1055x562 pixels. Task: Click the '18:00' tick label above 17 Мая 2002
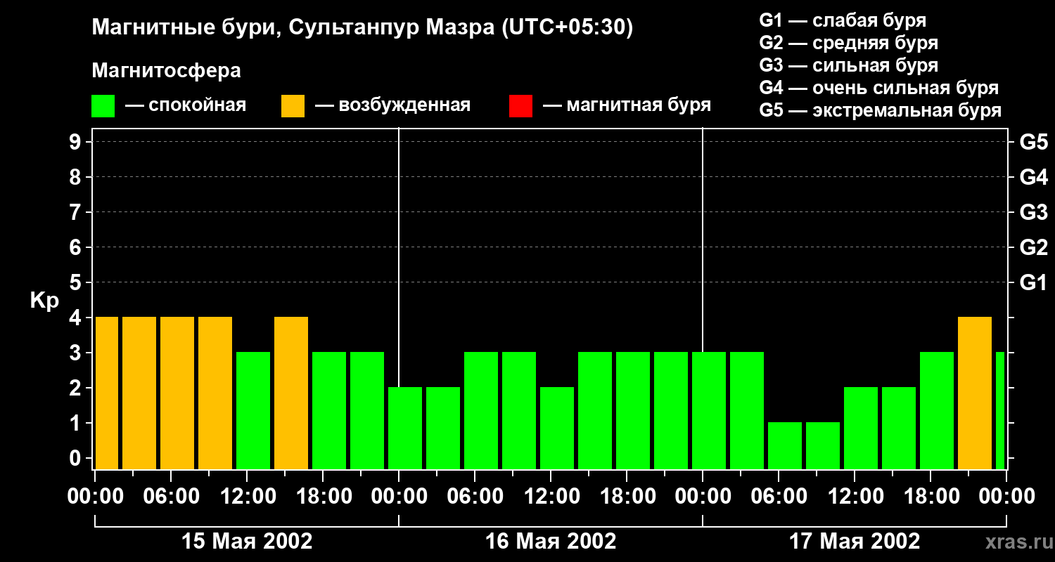(931, 496)
